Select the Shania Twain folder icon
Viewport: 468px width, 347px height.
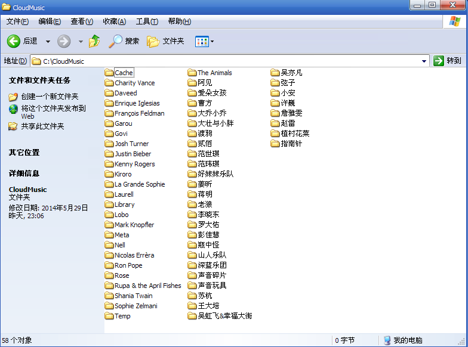(x=109, y=296)
